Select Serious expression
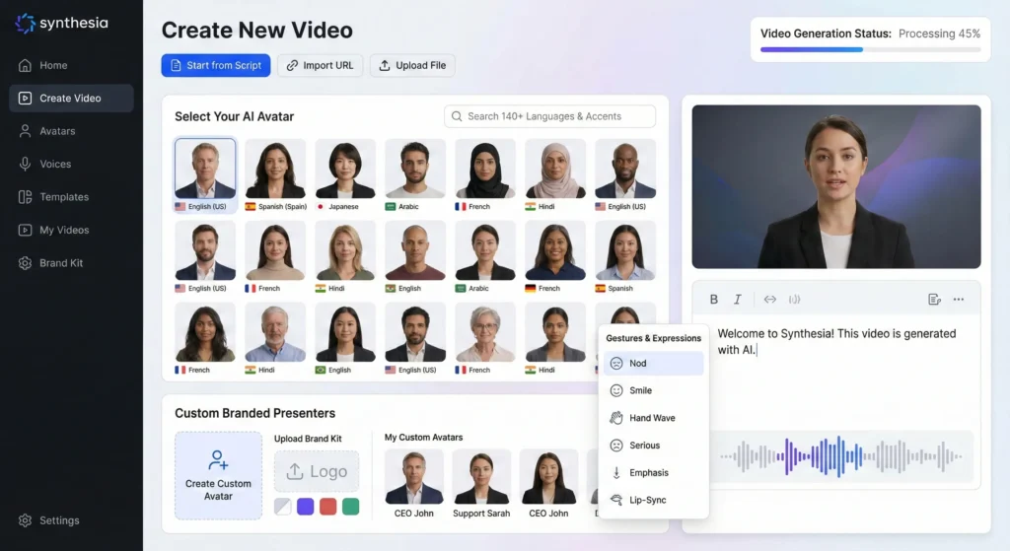The width and height of the screenshot is (1010, 551). point(653,446)
